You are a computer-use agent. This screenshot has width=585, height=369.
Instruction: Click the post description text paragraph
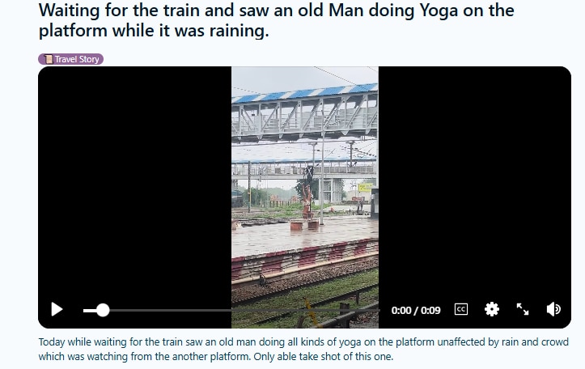tap(303, 349)
